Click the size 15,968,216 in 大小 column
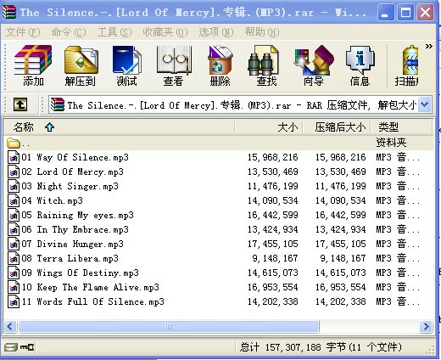441x360 pixels. click(x=273, y=157)
